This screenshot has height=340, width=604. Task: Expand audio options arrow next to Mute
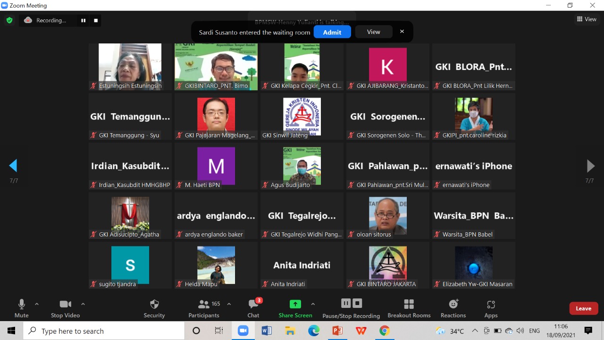[x=37, y=304]
